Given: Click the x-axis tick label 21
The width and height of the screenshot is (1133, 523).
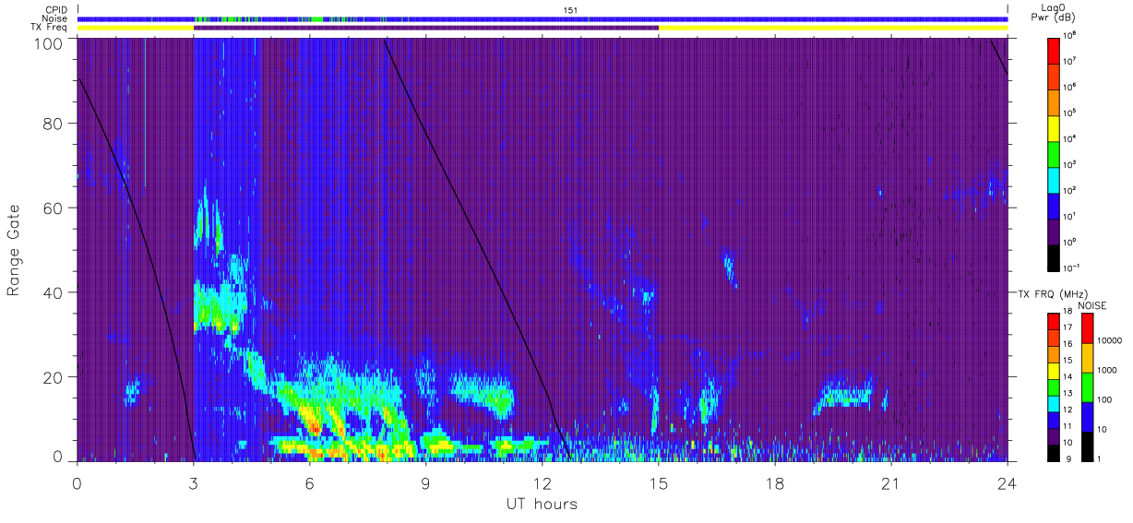Looking at the screenshot, I should (891, 482).
